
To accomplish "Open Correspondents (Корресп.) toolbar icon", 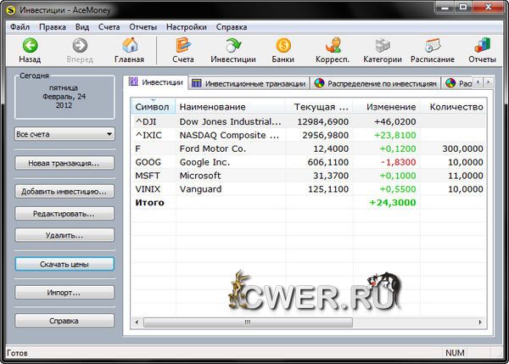I will point(333,46).
